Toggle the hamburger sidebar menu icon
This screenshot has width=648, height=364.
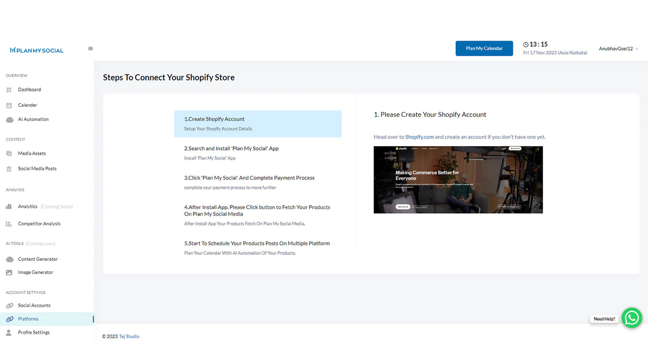(91, 49)
